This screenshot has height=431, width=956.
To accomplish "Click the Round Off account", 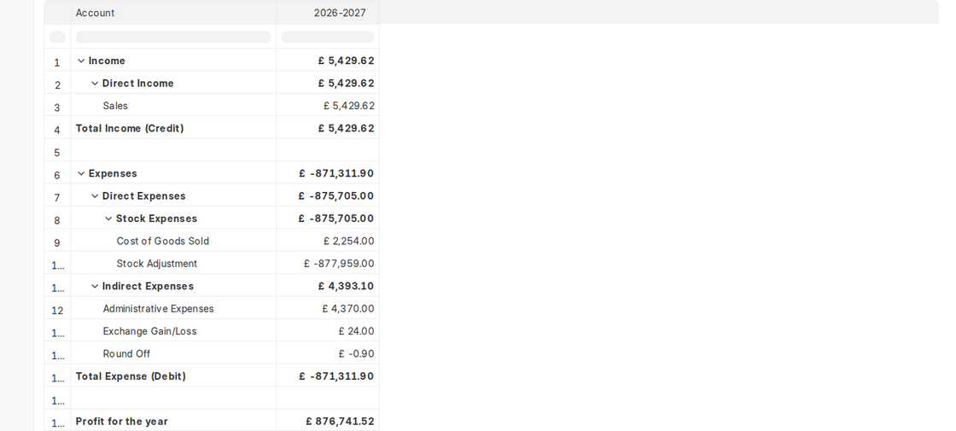I will pos(126,354).
